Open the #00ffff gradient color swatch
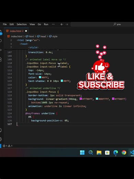 click(x=97, y=99)
